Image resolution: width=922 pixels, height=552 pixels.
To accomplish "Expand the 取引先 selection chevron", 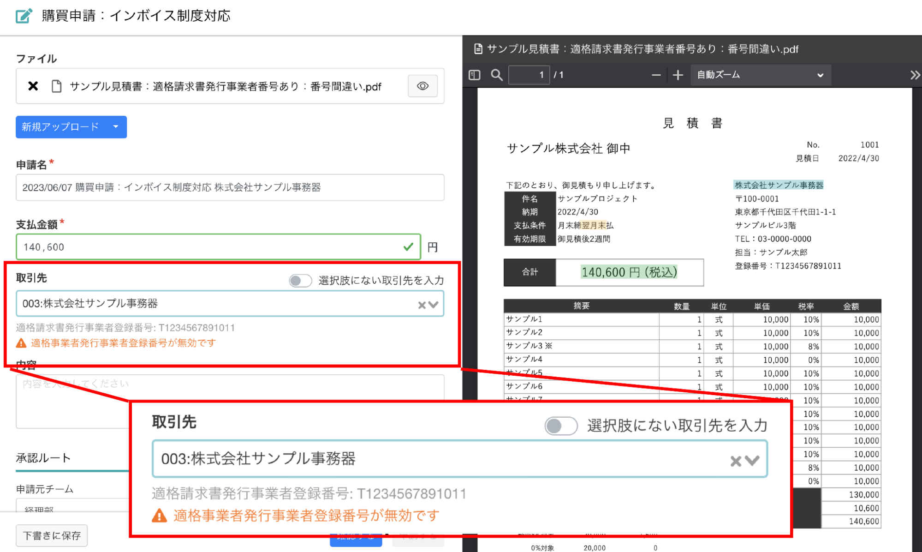I will pos(433,305).
